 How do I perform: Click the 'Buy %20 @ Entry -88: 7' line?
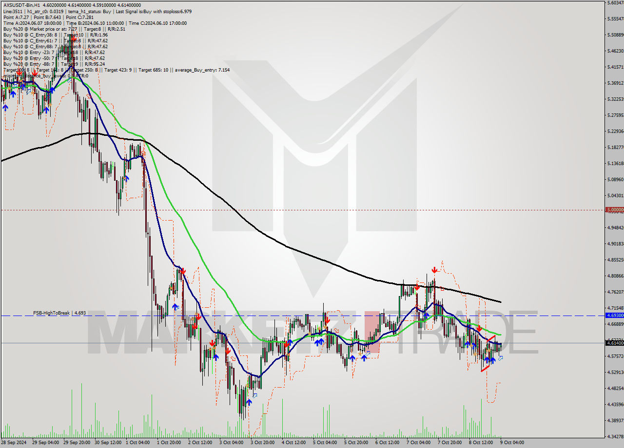[x=29, y=64]
